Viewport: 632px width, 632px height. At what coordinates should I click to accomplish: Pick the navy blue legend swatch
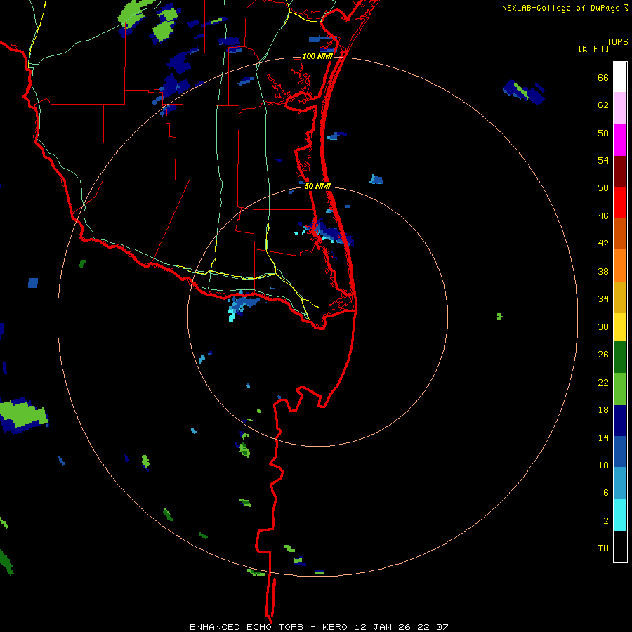pos(620,421)
